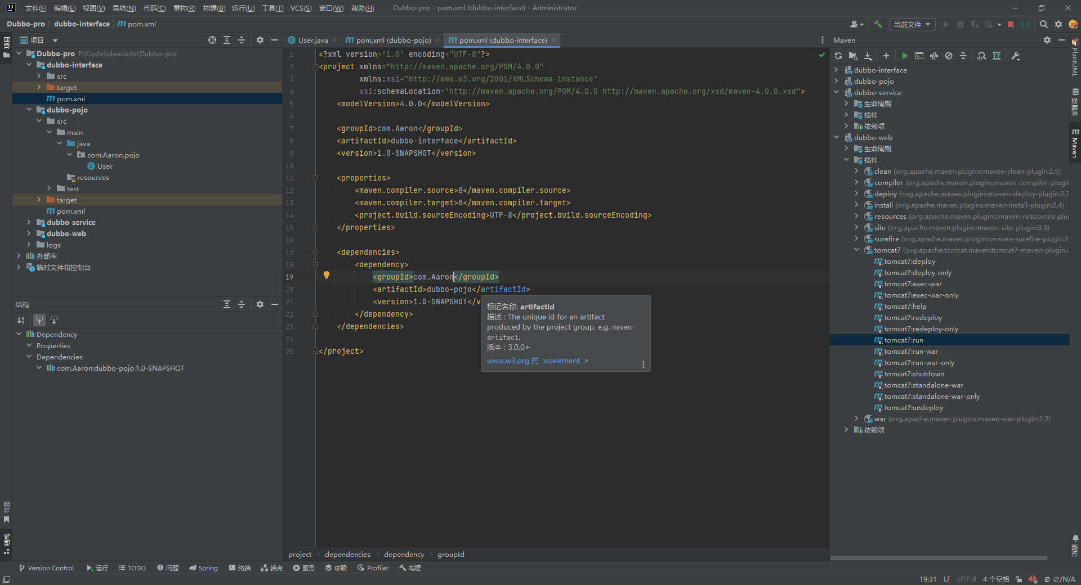Screen dimensions: 1081x585
Task: Reload all Maven projects
Action: pos(838,56)
